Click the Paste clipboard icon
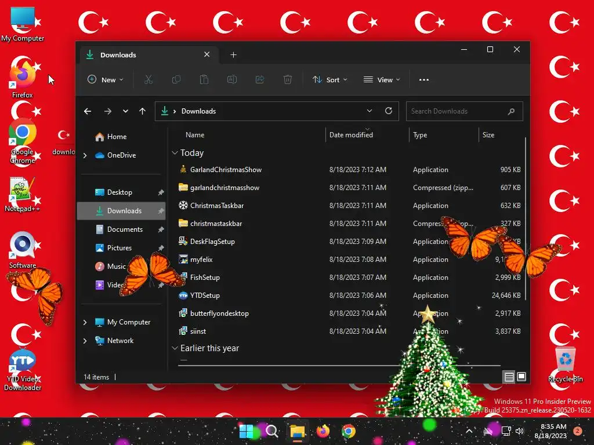The image size is (594, 445). click(204, 80)
